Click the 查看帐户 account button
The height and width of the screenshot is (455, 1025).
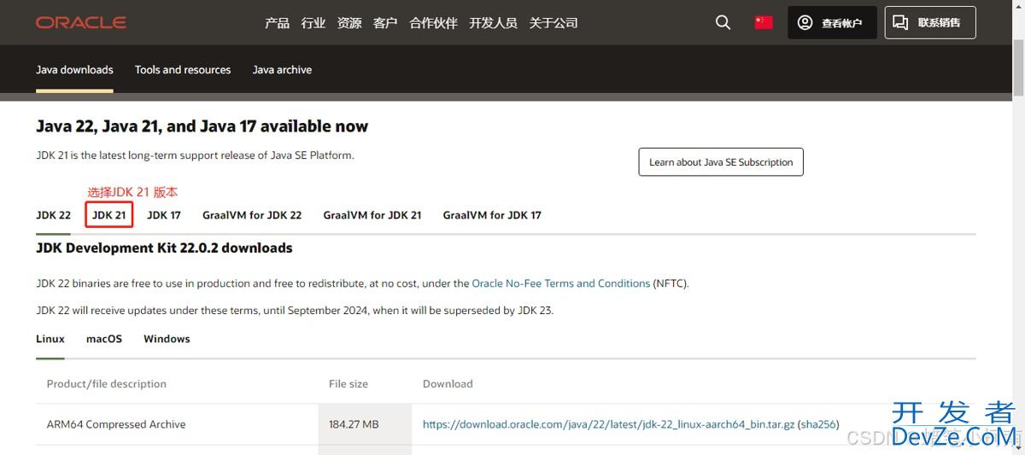[x=832, y=23]
